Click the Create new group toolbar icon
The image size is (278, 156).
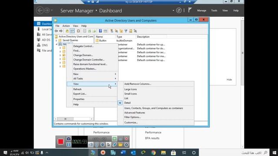click(116, 31)
